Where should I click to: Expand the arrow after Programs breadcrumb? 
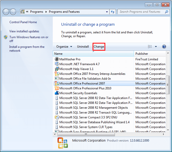point(46,12)
